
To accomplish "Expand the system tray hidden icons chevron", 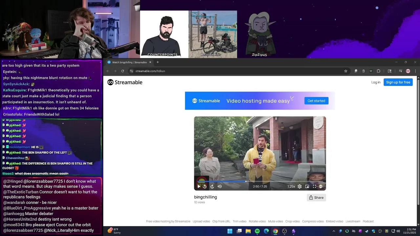I will pyautogui.click(x=334, y=231).
